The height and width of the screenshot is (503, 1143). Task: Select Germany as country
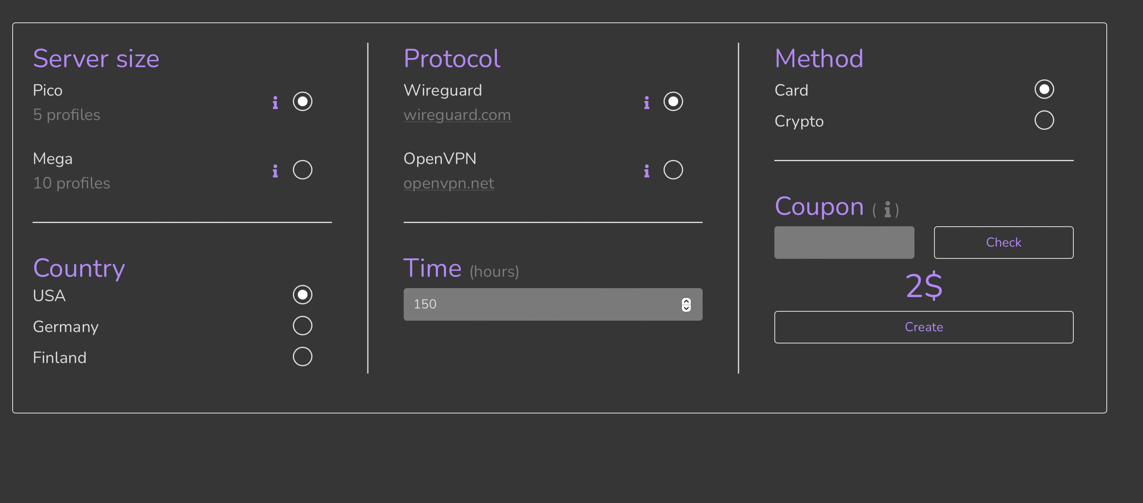pyautogui.click(x=302, y=325)
